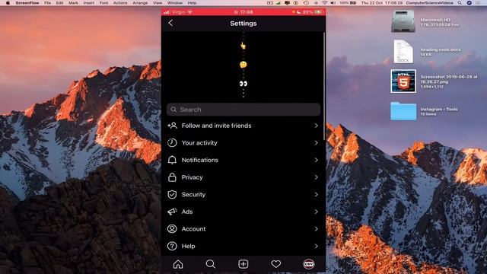Image resolution: width=487 pixels, height=274 pixels.
Task: Click thinking face emoji
Action: pos(243,65)
